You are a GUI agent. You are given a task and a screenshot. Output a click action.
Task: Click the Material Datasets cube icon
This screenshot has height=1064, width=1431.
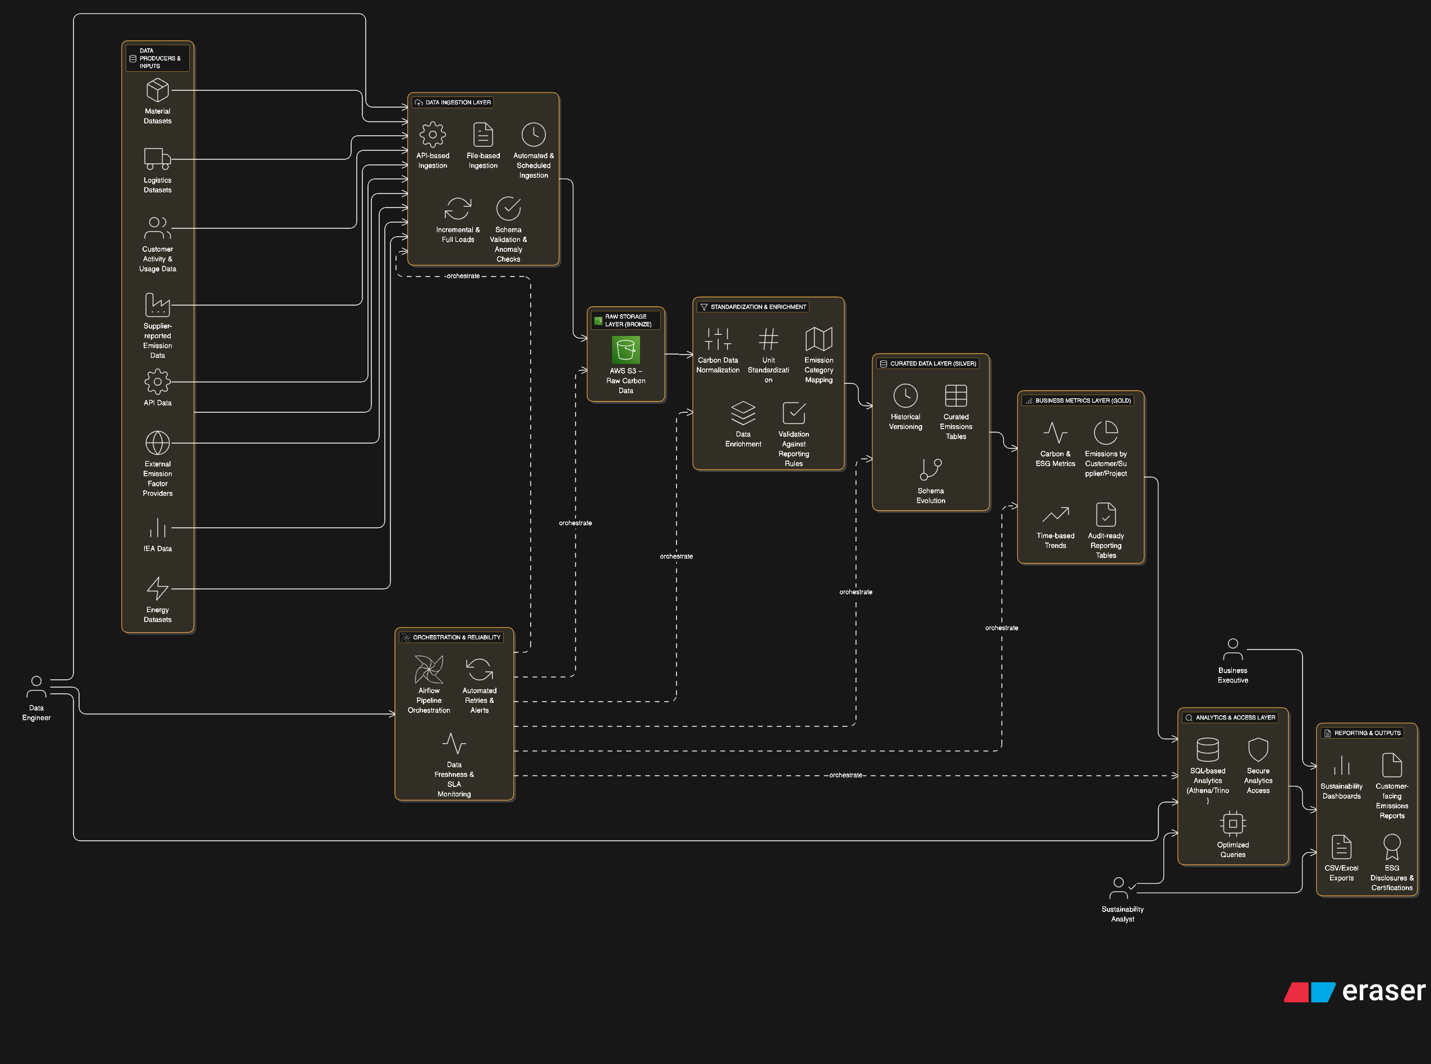pyautogui.click(x=157, y=90)
